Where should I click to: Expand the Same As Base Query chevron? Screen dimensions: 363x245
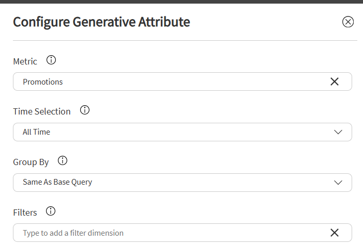(338, 183)
